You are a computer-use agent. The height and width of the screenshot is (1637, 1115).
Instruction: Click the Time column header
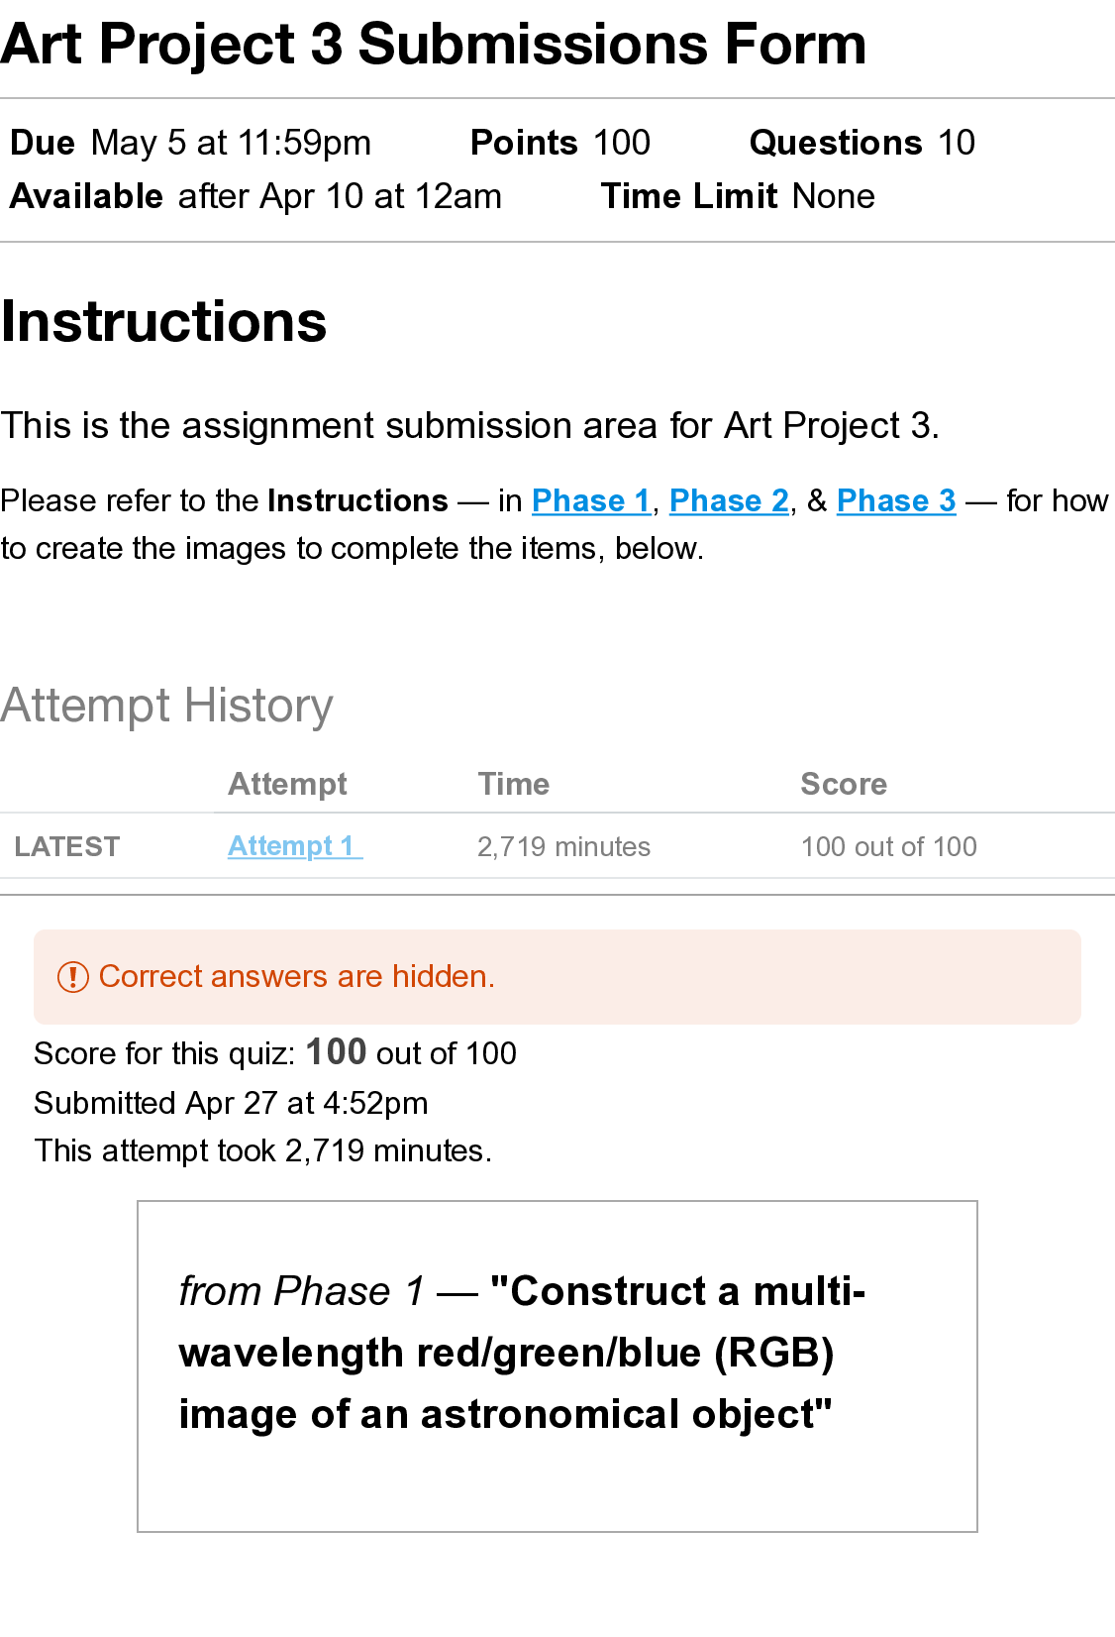(x=513, y=784)
